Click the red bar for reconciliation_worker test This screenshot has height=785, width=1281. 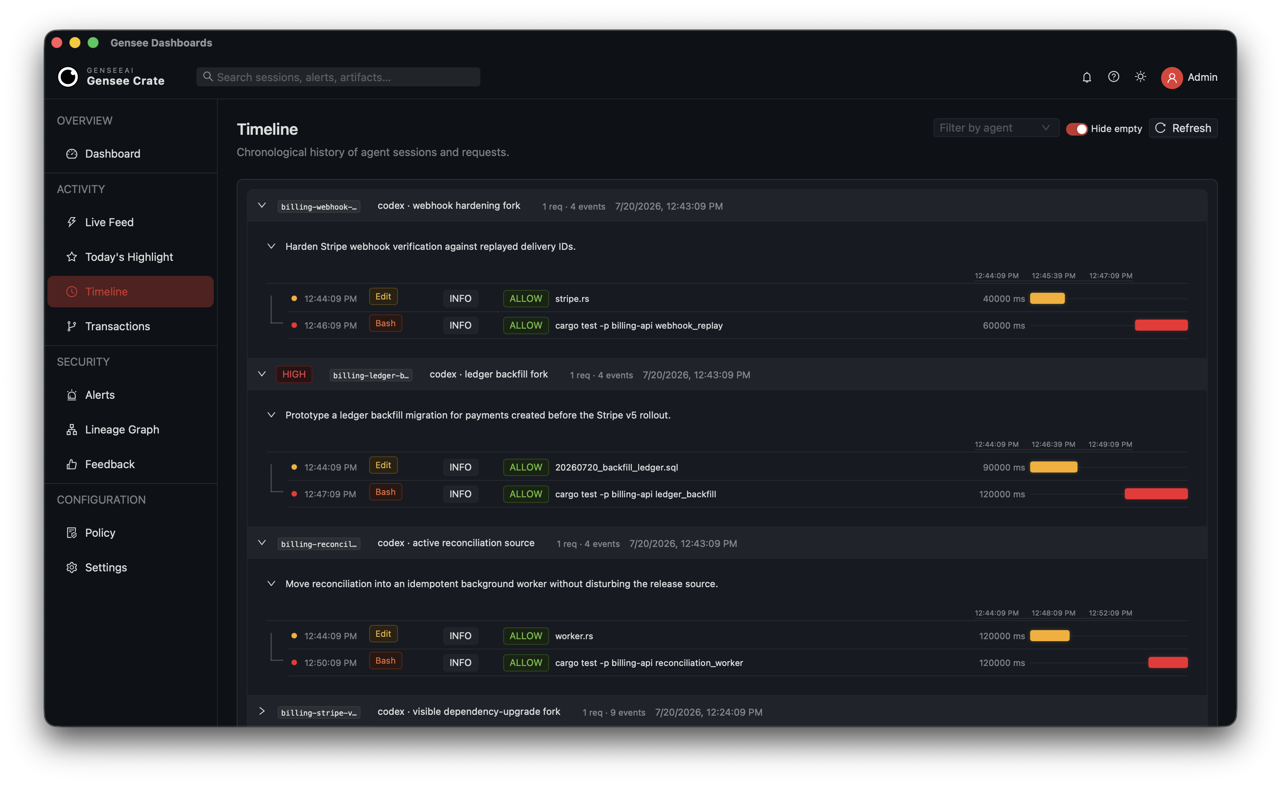pyautogui.click(x=1168, y=662)
